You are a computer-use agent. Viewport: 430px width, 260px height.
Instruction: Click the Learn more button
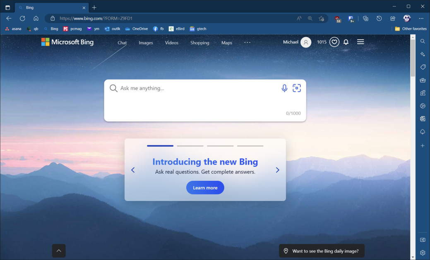[205, 187]
